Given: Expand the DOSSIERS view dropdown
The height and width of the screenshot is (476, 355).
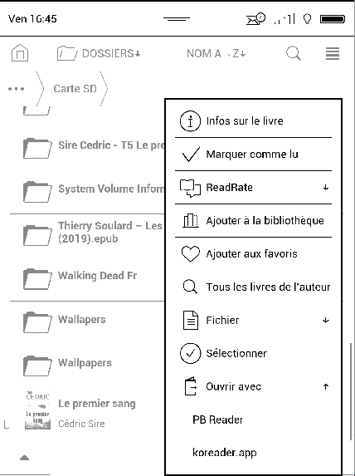Looking at the screenshot, I should pos(99,53).
